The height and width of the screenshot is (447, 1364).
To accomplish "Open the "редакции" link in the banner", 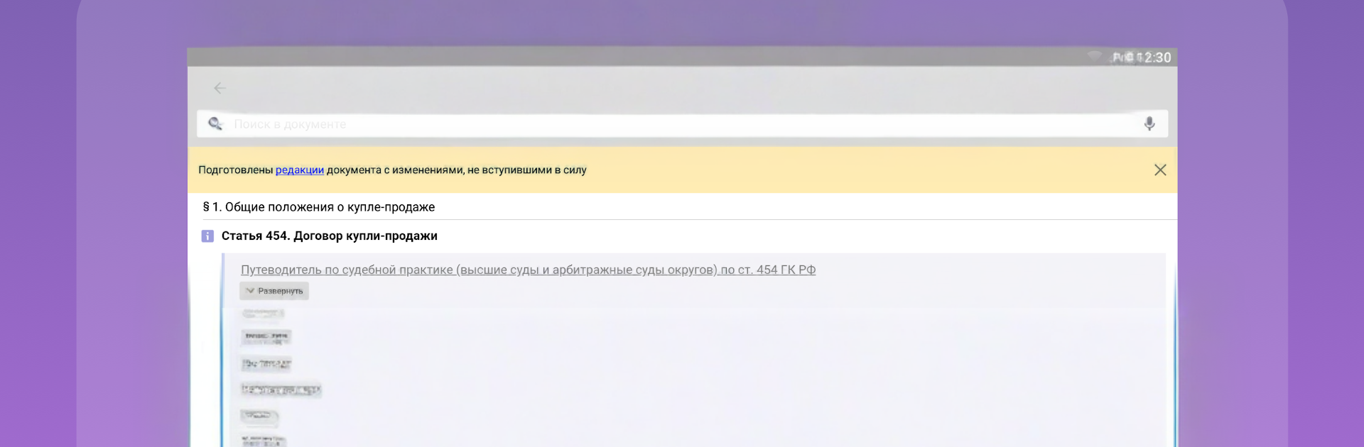I will click(299, 170).
